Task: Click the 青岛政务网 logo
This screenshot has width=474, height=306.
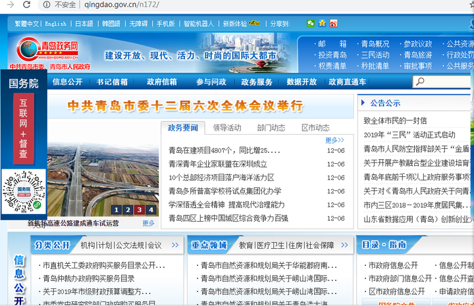Action: click(47, 50)
